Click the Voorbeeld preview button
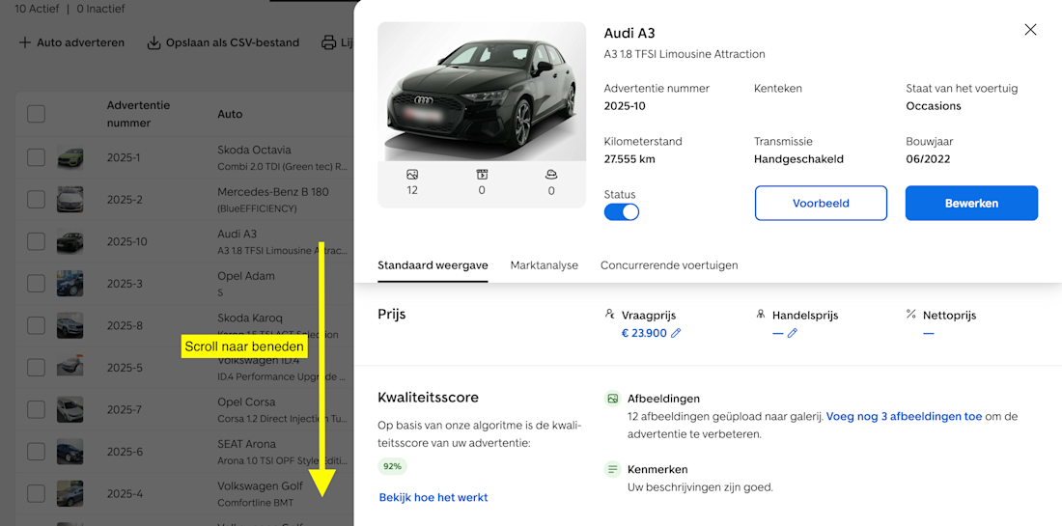Image resolution: width=1062 pixels, height=526 pixels. (821, 204)
